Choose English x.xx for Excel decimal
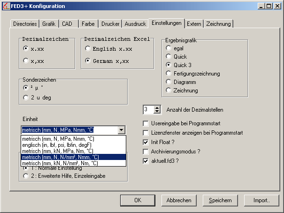Image resolution: width=284 pixels, height=213 pixels. 88,48
